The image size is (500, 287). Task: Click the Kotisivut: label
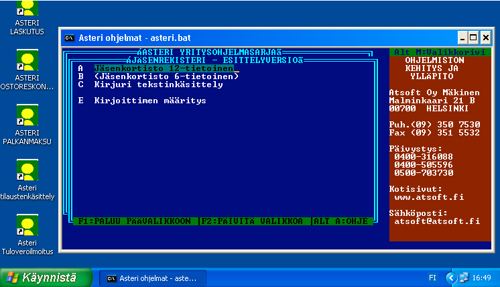coord(416,189)
